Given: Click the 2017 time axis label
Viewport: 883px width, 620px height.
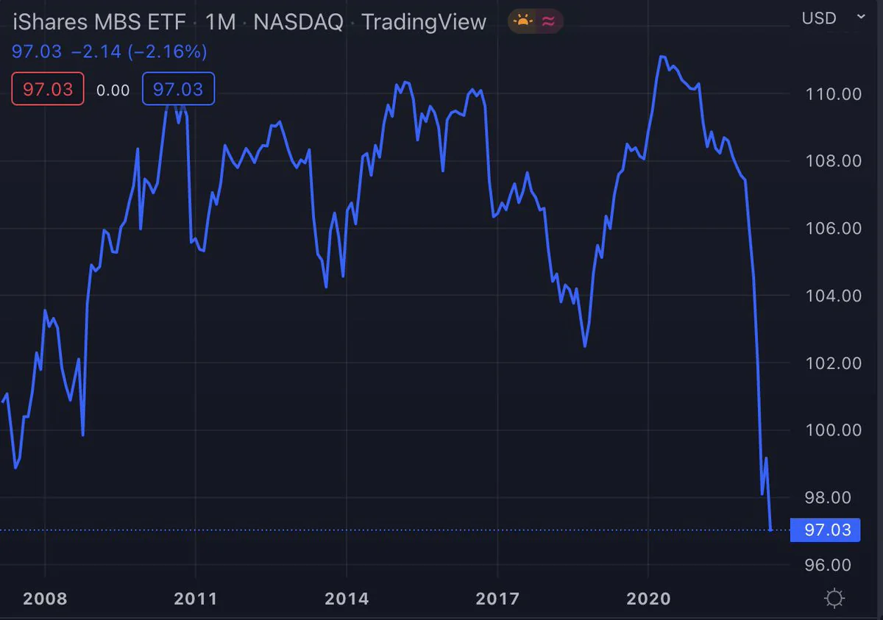Looking at the screenshot, I should [497, 599].
